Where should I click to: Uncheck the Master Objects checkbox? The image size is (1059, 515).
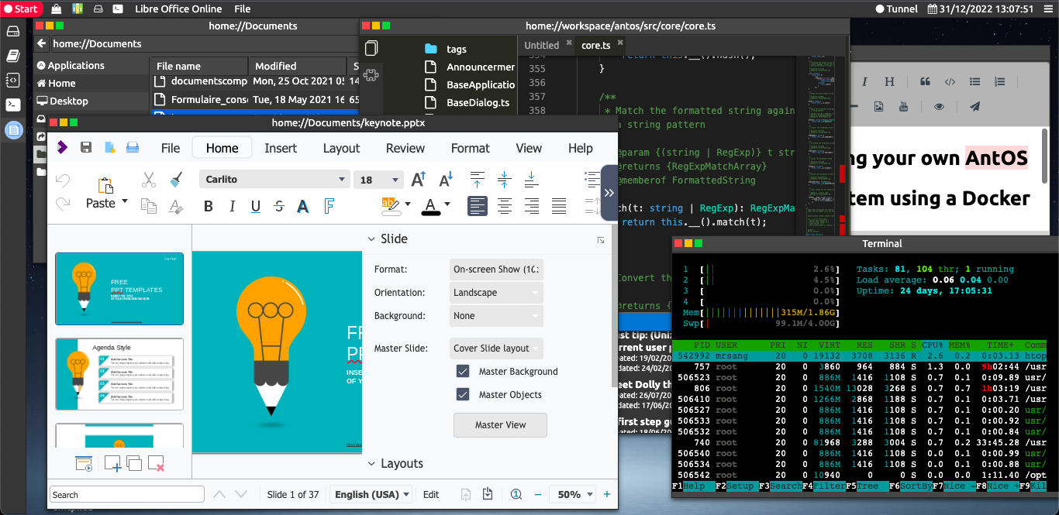pyautogui.click(x=463, y=395)
